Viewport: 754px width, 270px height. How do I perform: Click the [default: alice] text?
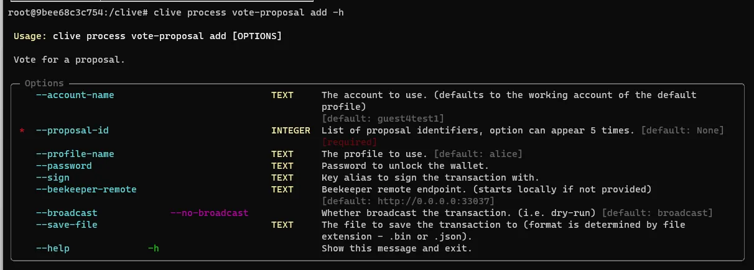click(x=478, y=154)
